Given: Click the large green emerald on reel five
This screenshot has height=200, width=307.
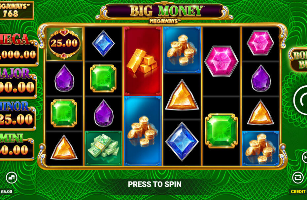Looking at the screenshot, I should click(222, 131).
